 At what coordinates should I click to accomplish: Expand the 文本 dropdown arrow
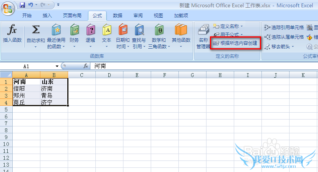pyautogui.click(x=107, y=47)
